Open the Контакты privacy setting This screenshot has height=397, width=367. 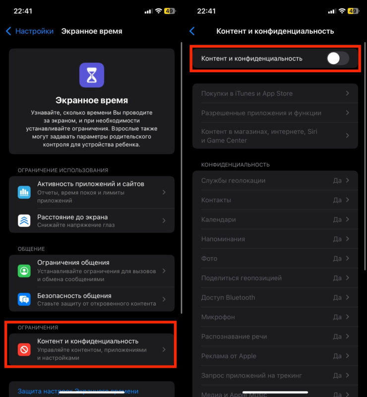275,200
